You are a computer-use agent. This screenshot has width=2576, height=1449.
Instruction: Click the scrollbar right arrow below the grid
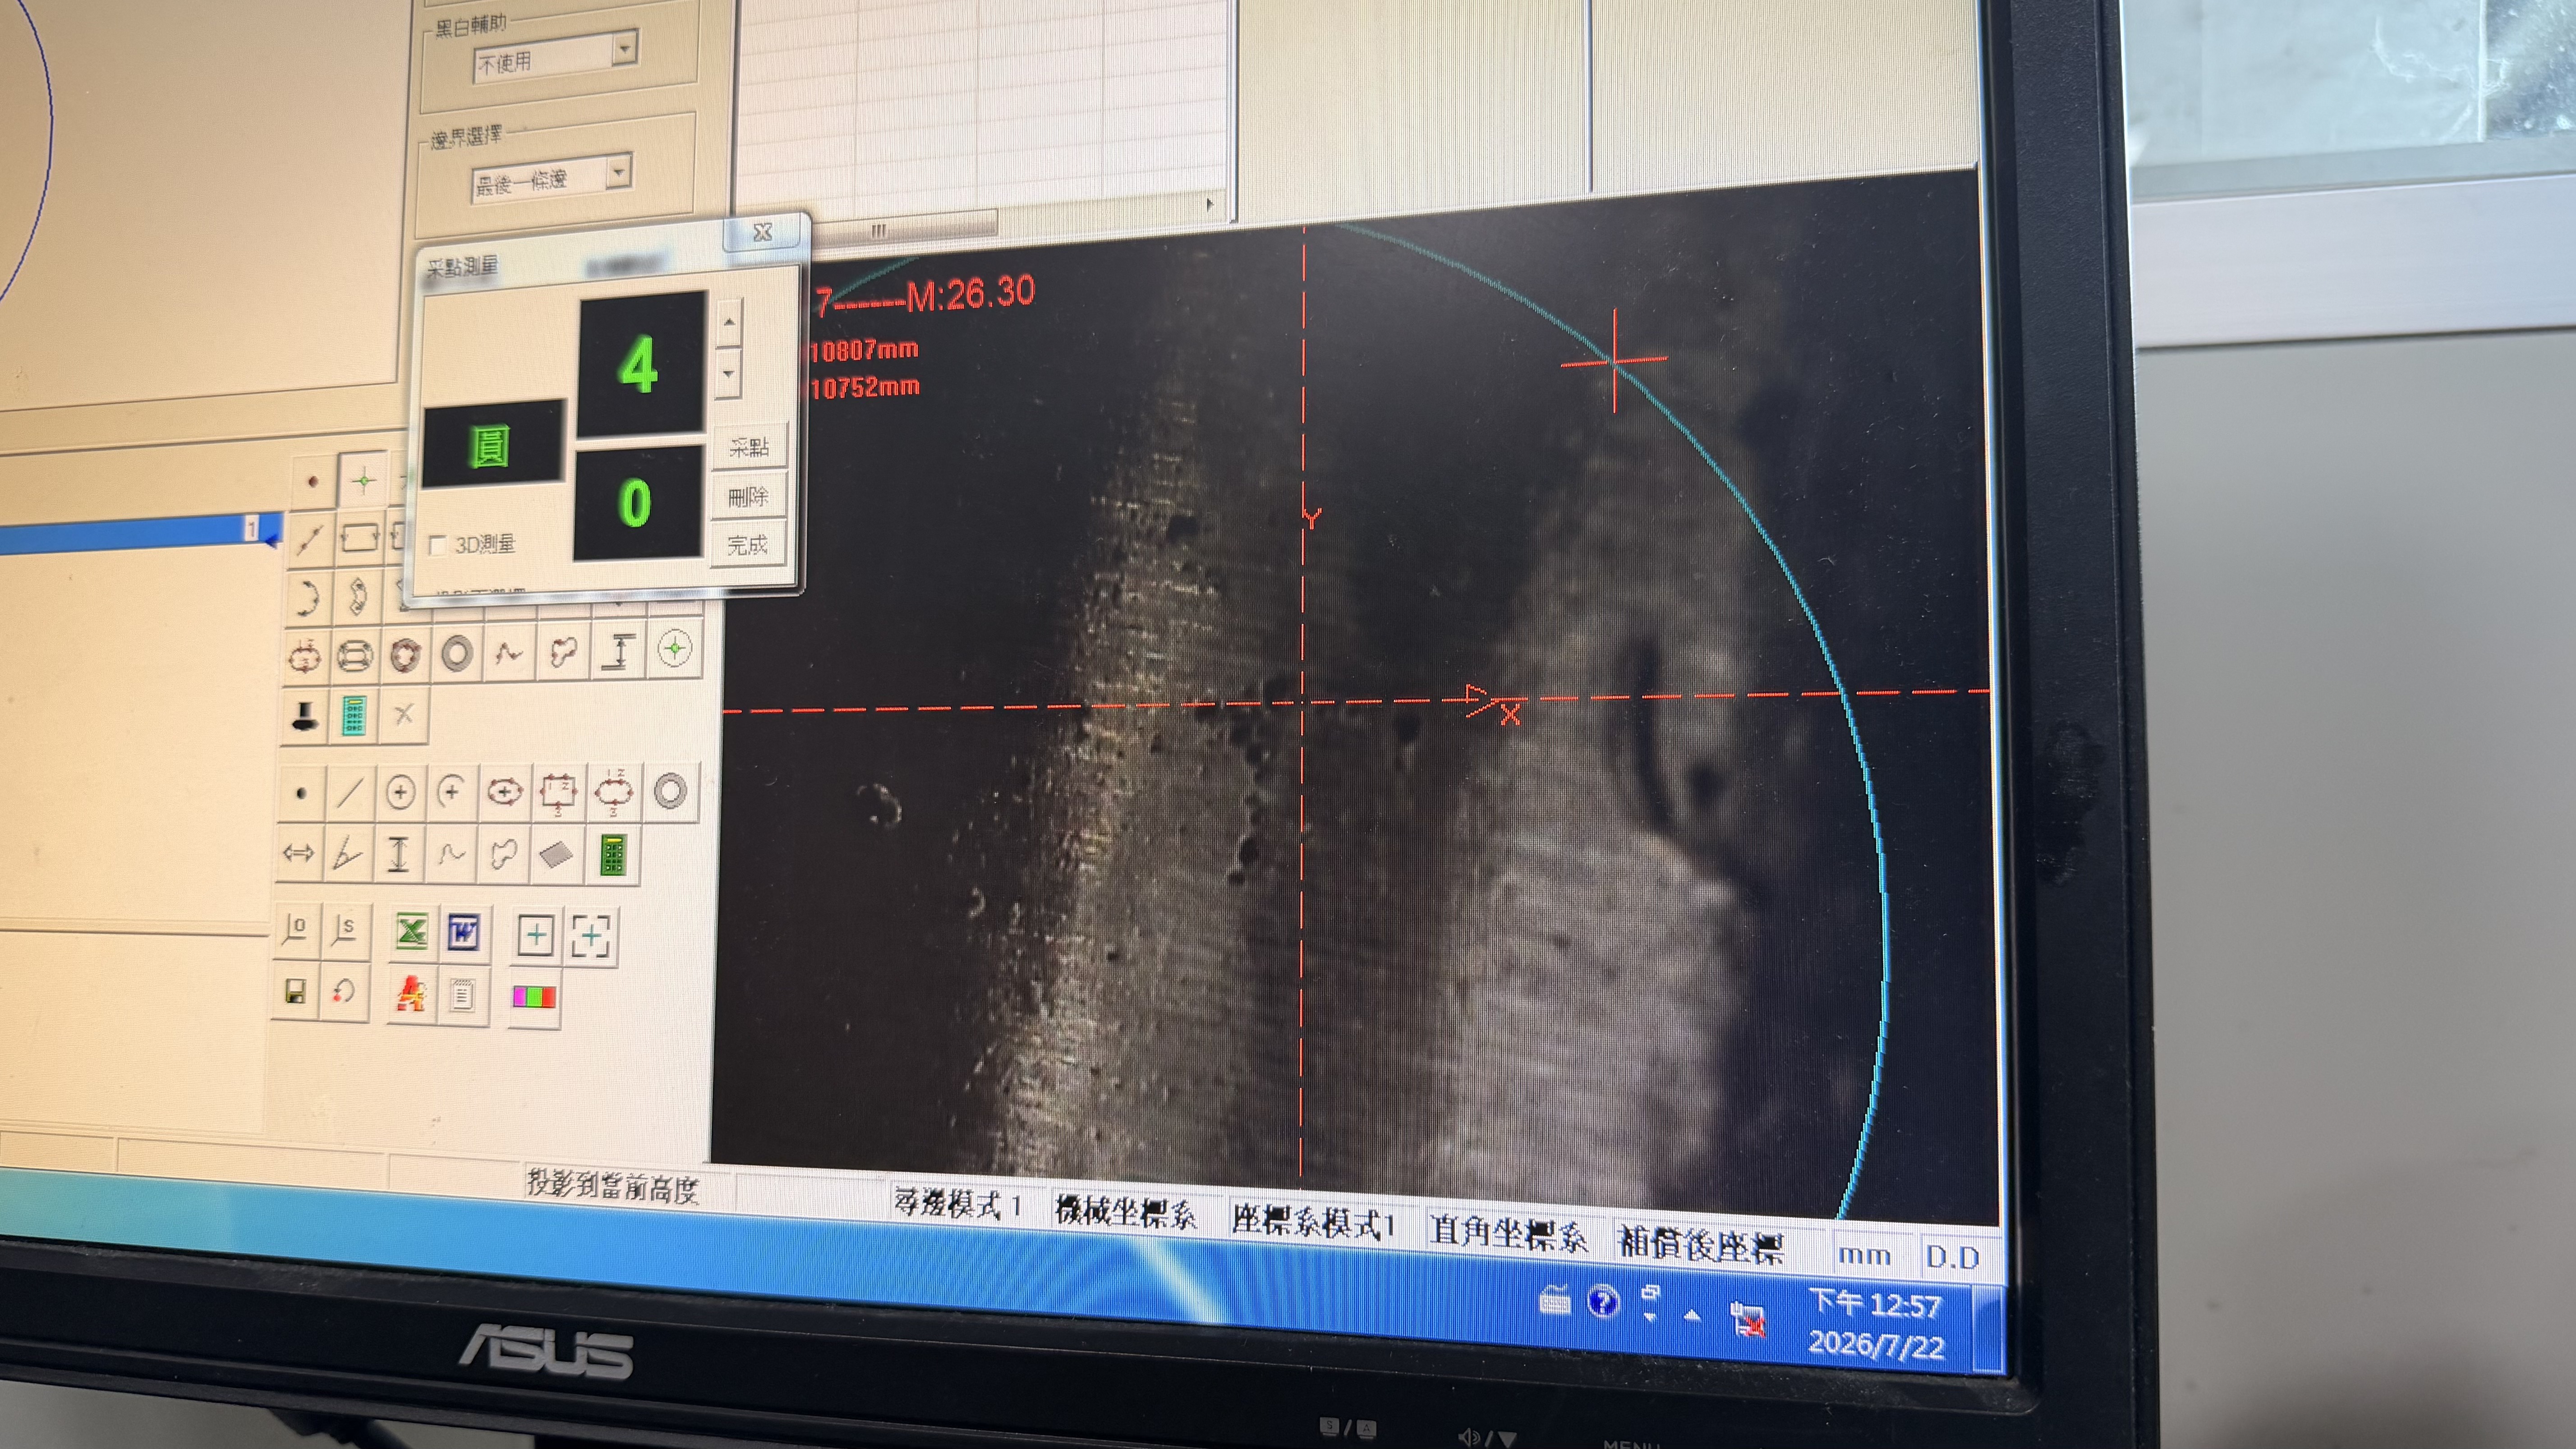(1210, 203)
